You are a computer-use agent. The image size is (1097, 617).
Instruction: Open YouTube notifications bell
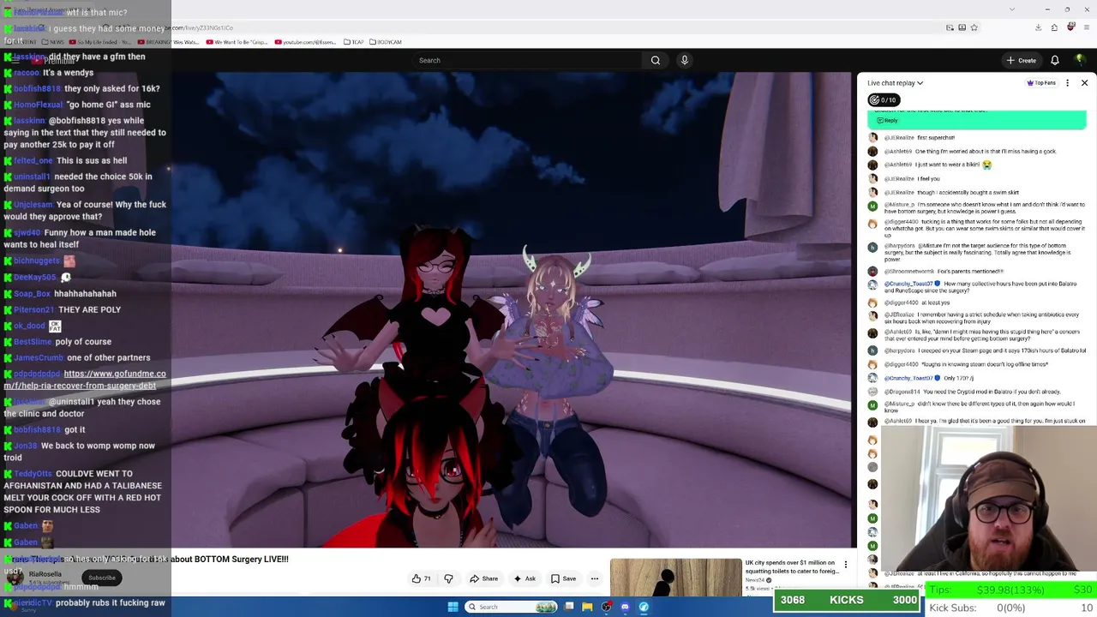[x=1055, y=60]
